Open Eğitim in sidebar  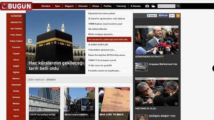pos(16,72)
